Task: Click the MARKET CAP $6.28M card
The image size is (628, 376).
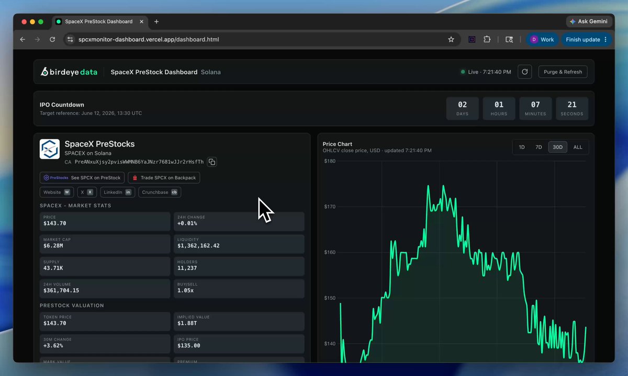Action: (x=105, y=244)
